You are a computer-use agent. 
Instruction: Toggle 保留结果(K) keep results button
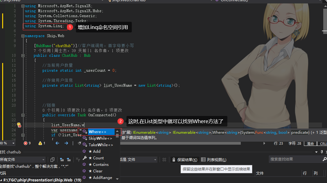185,160
